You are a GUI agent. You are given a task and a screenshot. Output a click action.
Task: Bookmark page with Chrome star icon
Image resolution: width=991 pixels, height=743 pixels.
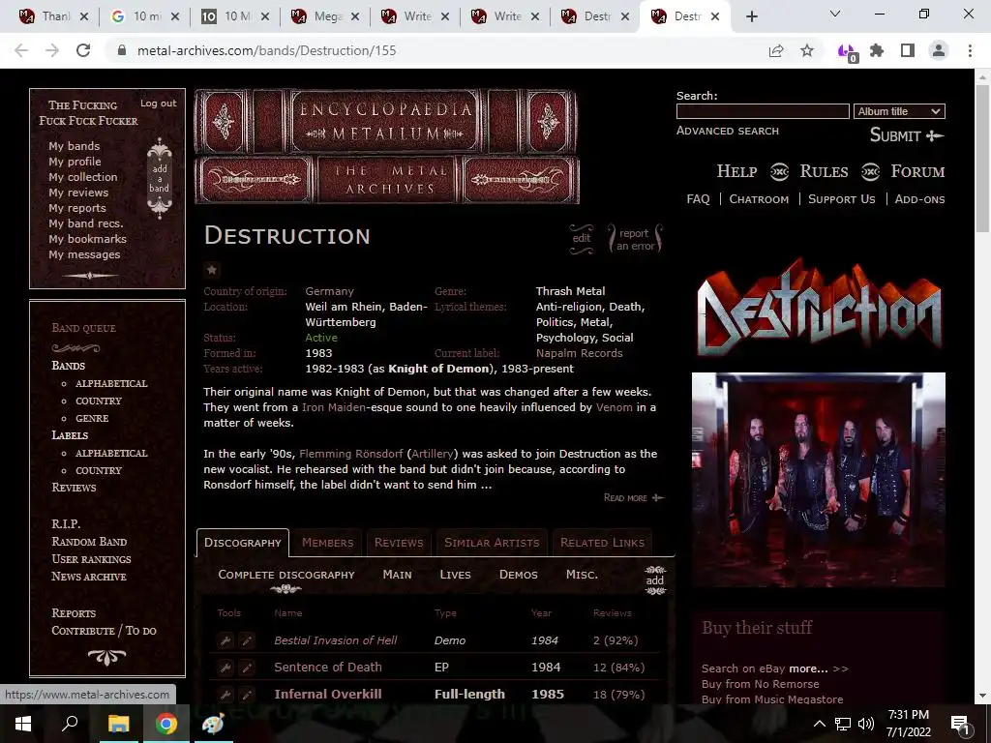coord(807,50)
